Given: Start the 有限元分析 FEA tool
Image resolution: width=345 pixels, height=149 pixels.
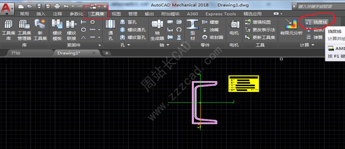Looking at the screenshot, I should coord(291,28).
